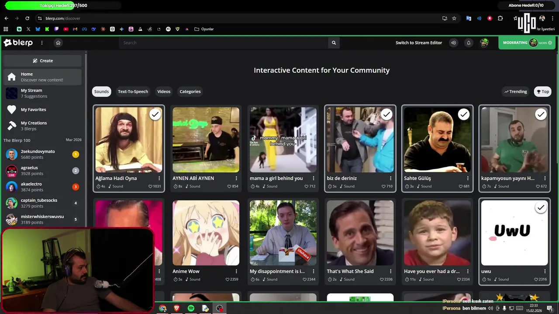Viewport: 559px width, 314px height.
Task: Reload the page in browser
Action: [x=27, y=18]
